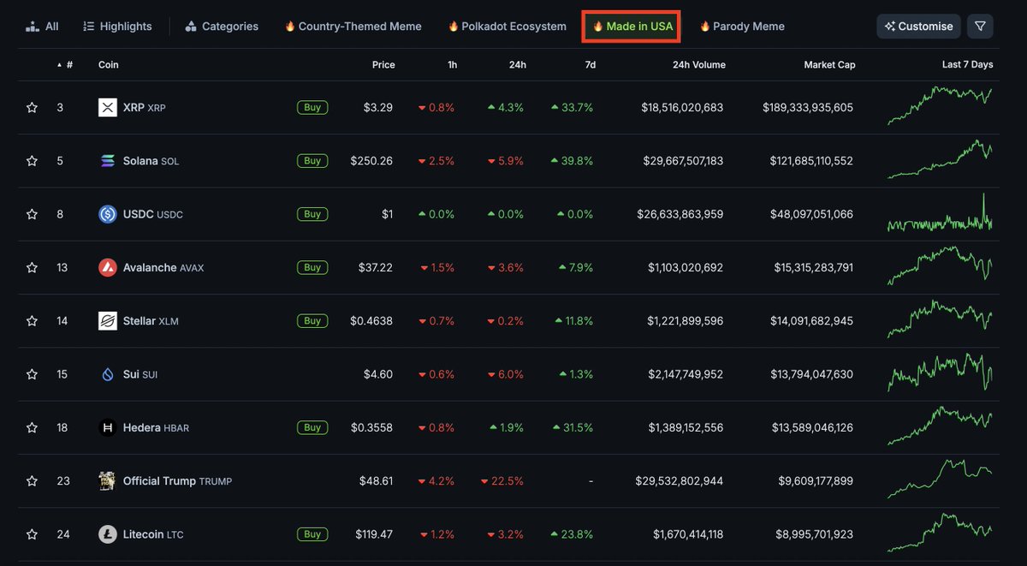
Task: Star Solana as a favorite
Action: [32, 161]
